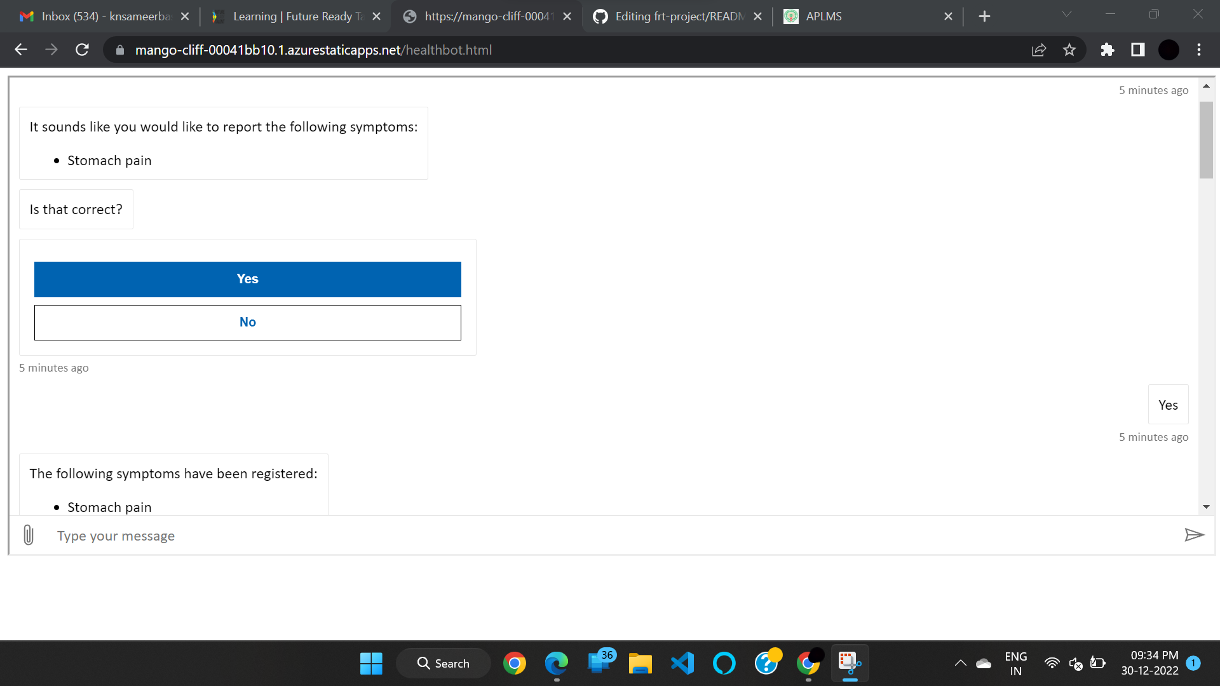1220x686 pixels.
Task: Click the share icon in the address bar
Action: 1038,50
